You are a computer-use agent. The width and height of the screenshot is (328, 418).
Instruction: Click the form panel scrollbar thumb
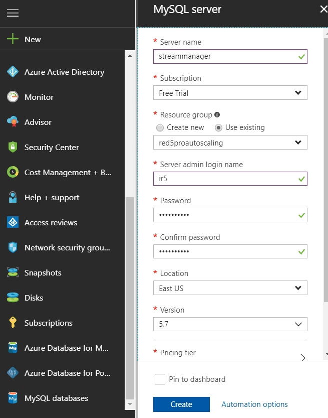[326, 170]
